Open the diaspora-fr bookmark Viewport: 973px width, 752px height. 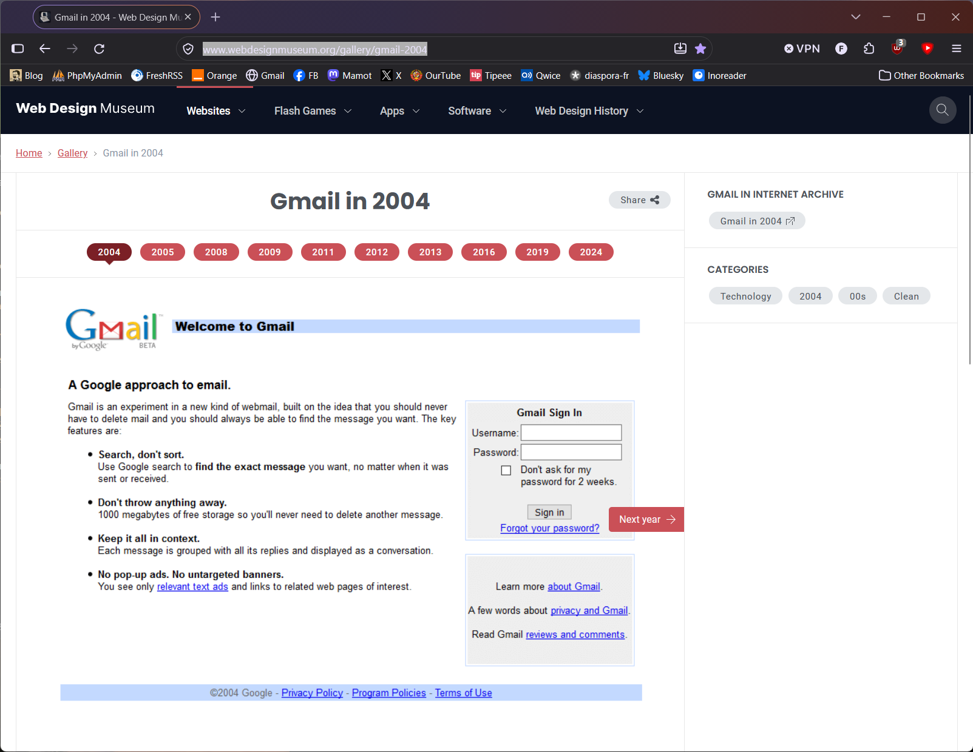(600, 76)
